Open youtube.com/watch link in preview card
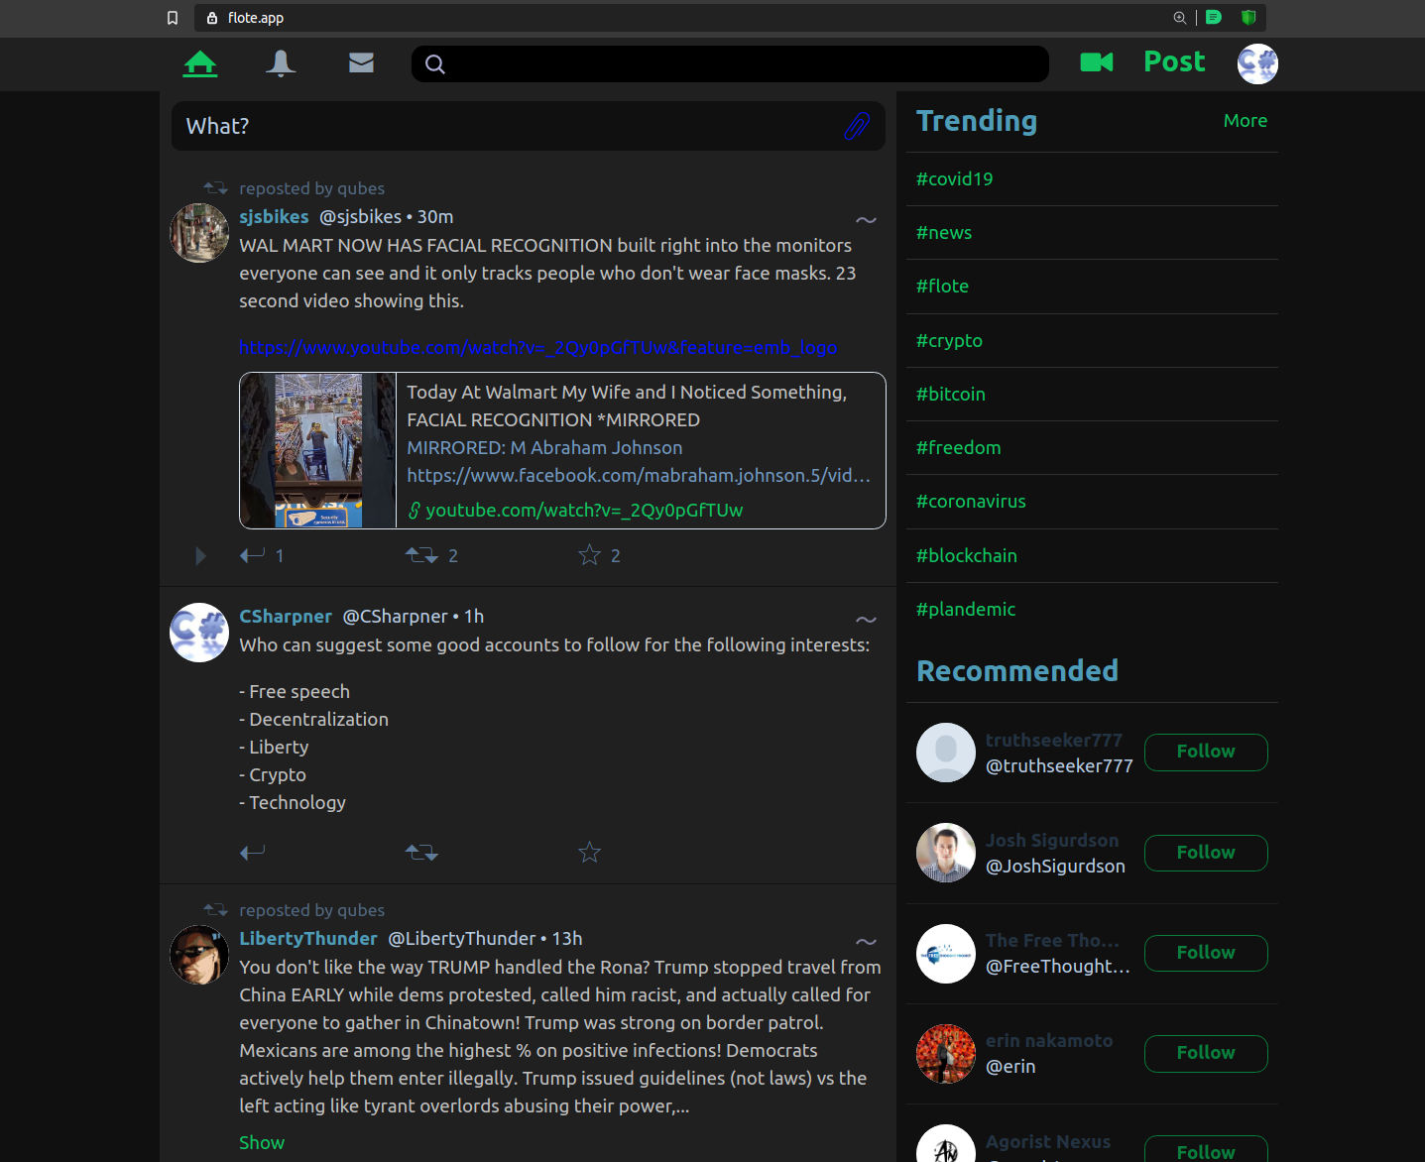1425x1162 pixels. pos(584,511)
